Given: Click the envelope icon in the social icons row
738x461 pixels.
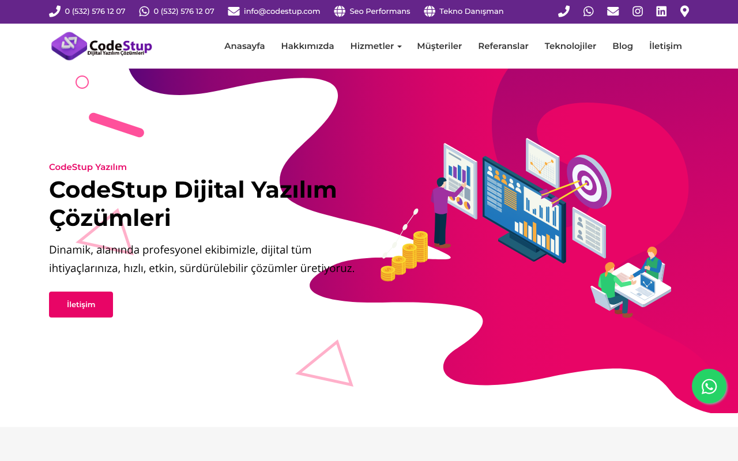Looking at the screenshot, I should click(613, 12).
